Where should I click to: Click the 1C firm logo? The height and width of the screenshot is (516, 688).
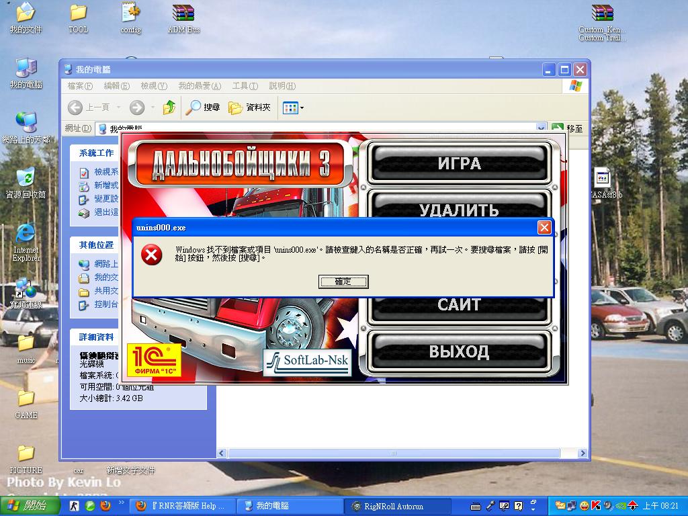pos(154,360)
